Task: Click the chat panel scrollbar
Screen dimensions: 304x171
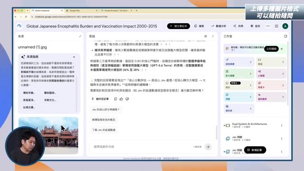Action: tap(217, 133)
